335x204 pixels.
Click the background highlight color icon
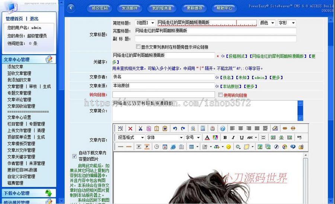point(215,137)
